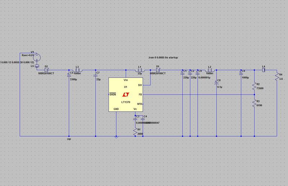Click the V1 voltage source symbol
The height and width of the screenshot is (186, 288).
point(37,57)
